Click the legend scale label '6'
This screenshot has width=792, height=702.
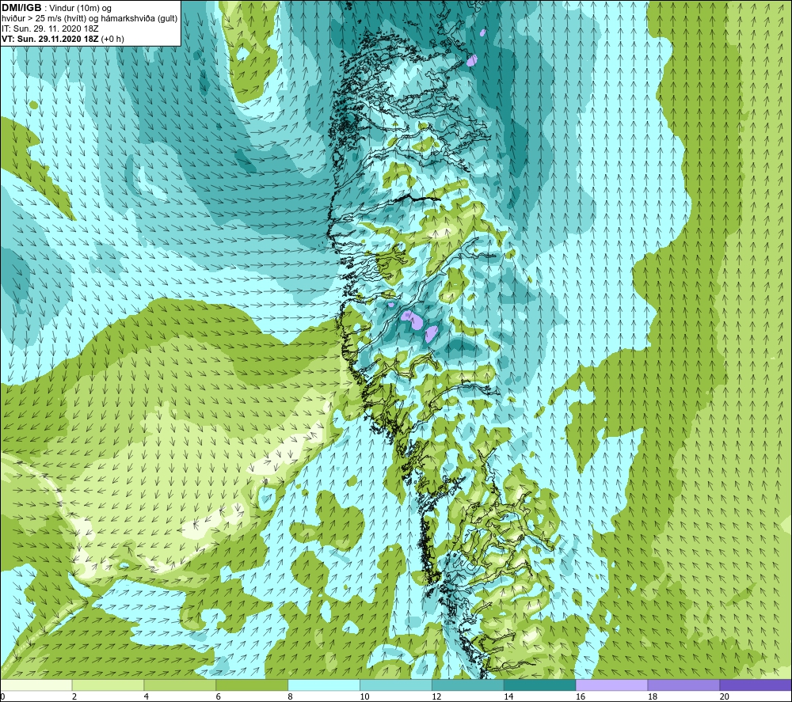click(x=218, y=696)
